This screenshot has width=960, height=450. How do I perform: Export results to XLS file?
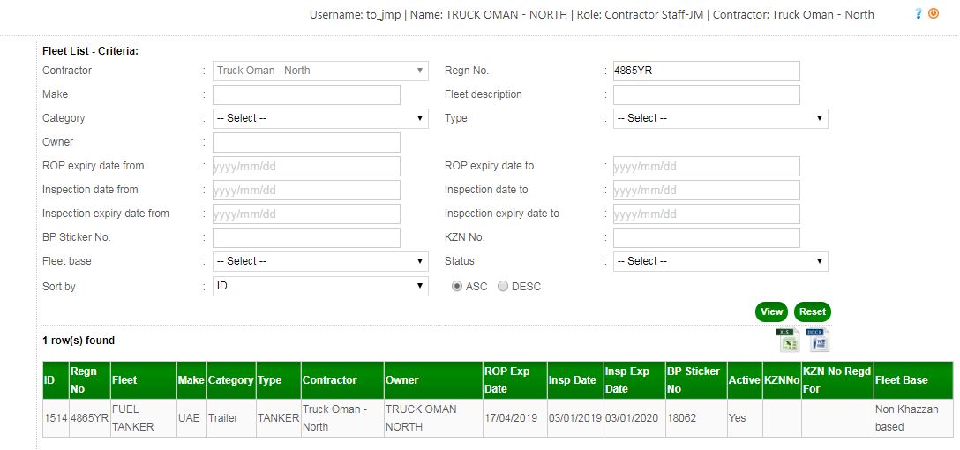[x=787, y=340]
